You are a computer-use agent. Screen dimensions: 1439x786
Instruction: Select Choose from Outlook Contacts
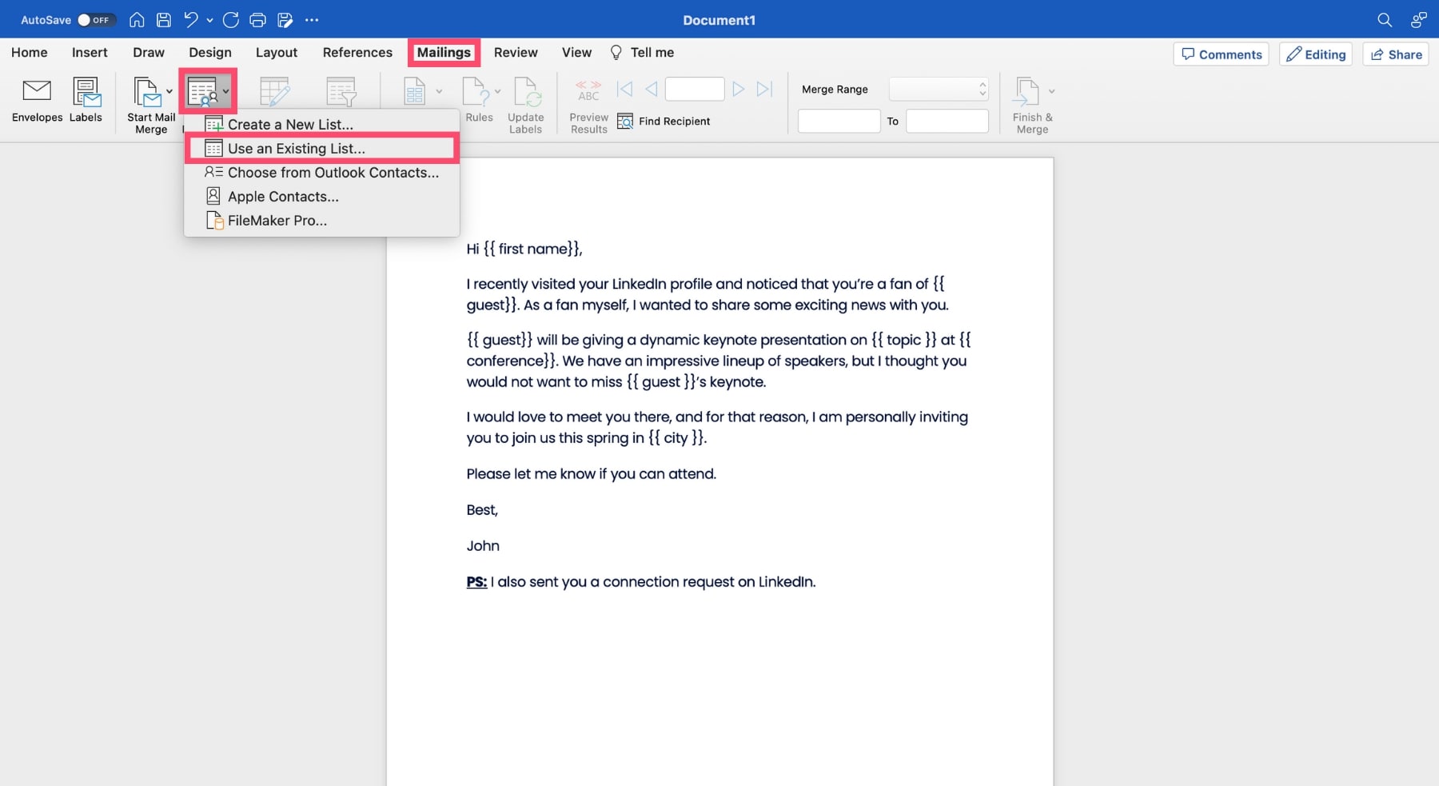coord(321,172)
